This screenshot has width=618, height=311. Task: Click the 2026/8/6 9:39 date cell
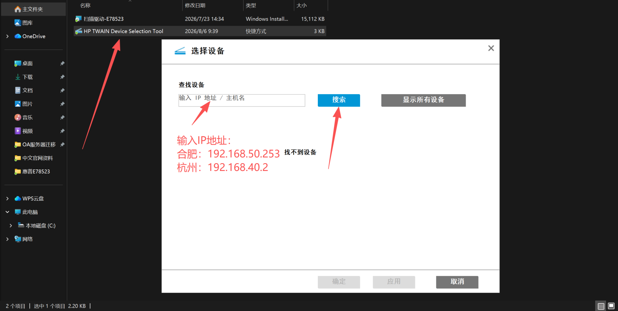(201, 31)
